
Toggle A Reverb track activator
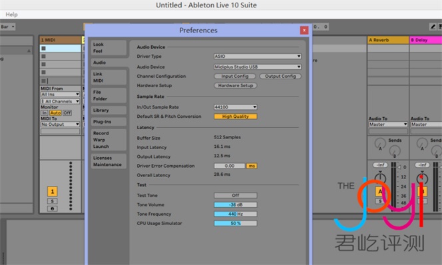[379, 192]
